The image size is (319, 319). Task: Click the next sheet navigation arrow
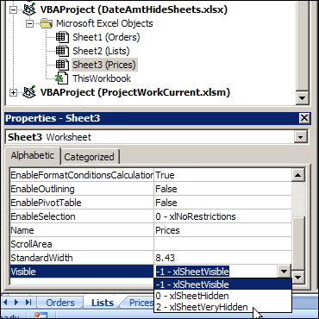click(x=16, y=302)
